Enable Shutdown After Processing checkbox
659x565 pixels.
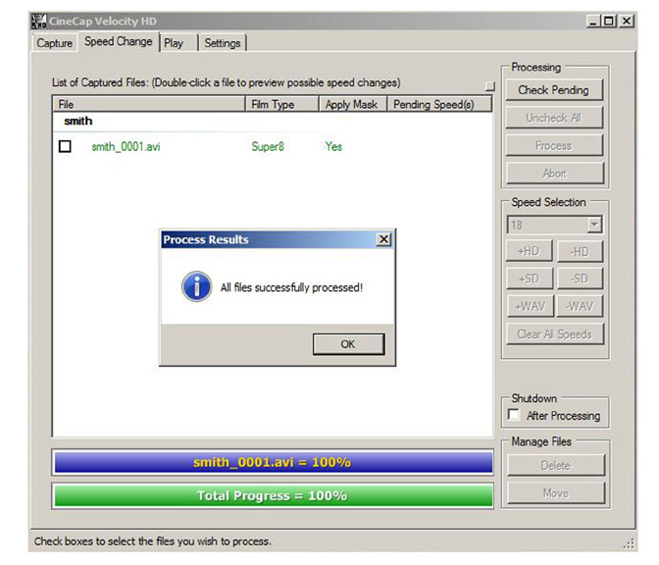(x=513, y=415)
